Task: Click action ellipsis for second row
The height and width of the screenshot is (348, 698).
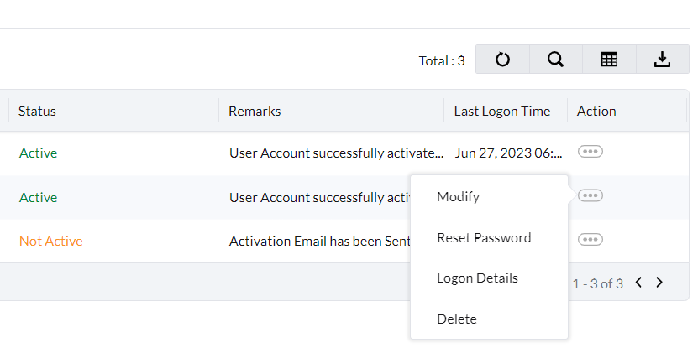Action: [x=590, y=195]
